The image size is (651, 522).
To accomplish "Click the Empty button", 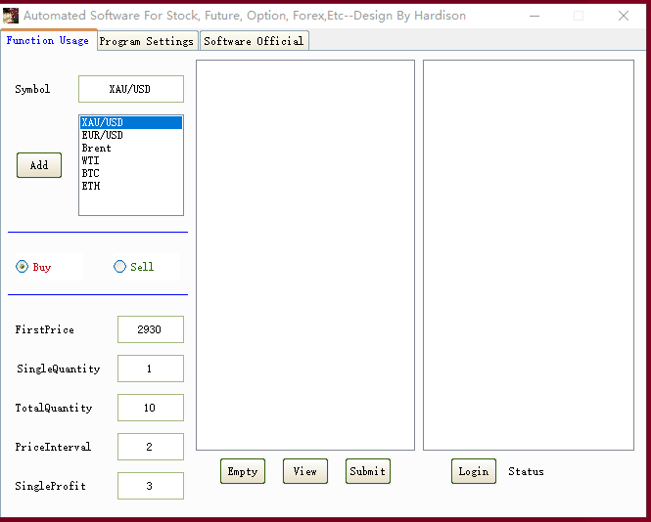I will click(242, 471).
